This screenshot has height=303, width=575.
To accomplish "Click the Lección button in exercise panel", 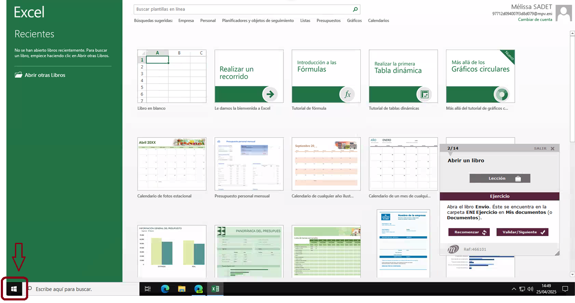I will click(500, 178).
